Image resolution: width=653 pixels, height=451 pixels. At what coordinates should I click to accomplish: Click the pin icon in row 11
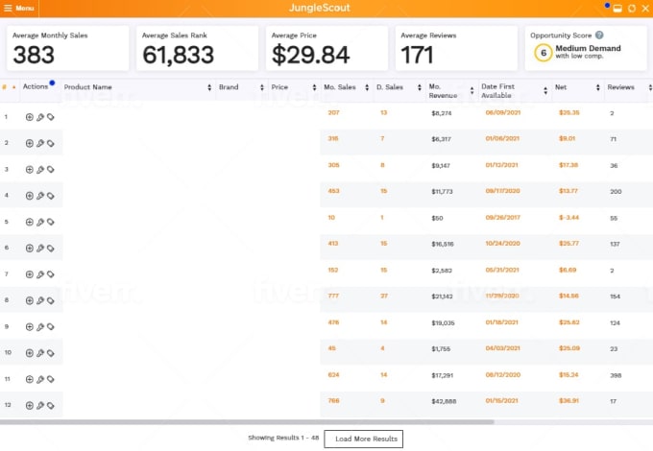click(x=40, y=379)
